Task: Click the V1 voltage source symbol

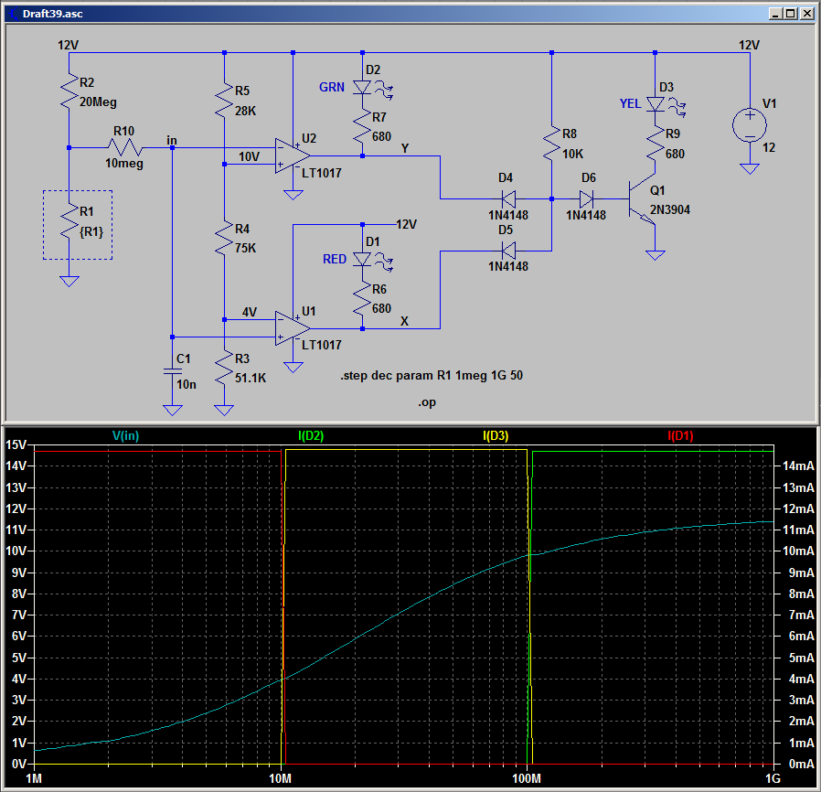Action: (750, 125)
